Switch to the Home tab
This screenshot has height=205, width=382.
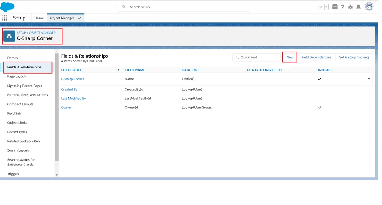click(x=39, y=18)
